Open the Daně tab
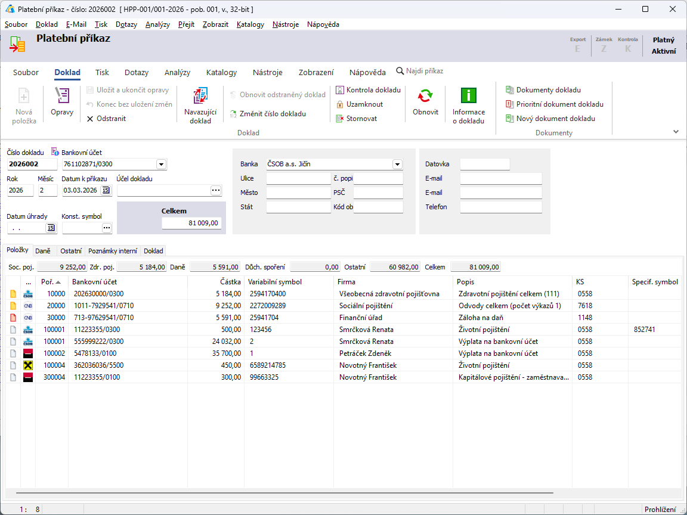The height and width of the screenshot is (515, 687). (x=43, y=251)
